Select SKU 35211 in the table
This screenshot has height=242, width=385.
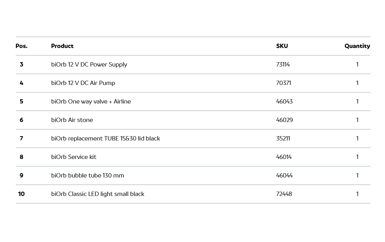(x=283, y=139)
